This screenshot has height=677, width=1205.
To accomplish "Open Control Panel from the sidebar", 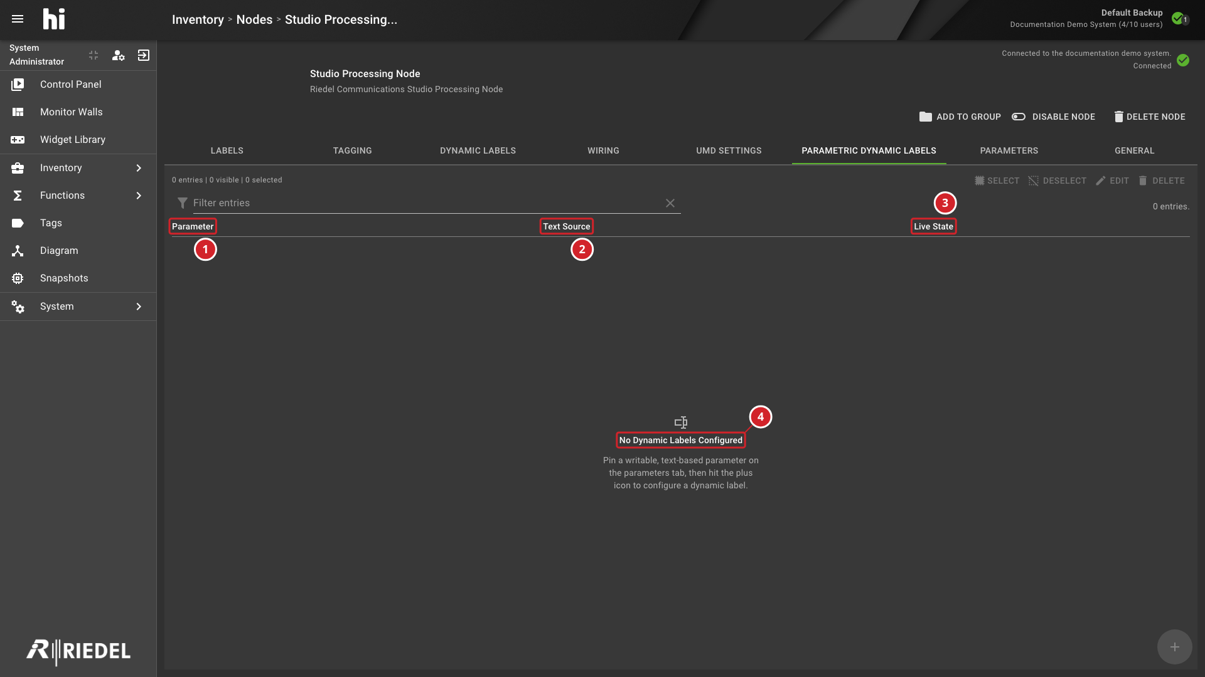I will click(78, 84).
